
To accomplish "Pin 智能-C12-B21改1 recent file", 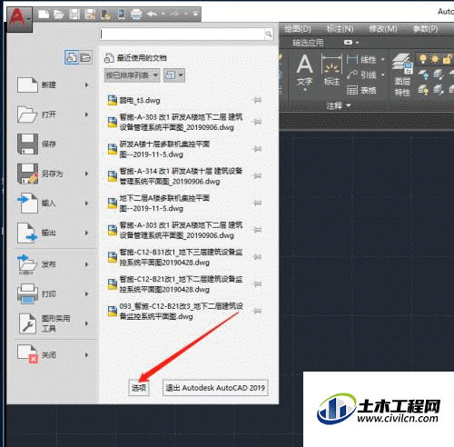I will [x=257, y=283].
